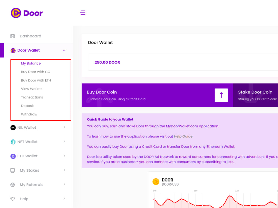This screenshot has width=278, height=208.
Task: Open the My Stakes menu label
Action: (29, 171)
